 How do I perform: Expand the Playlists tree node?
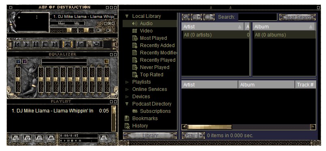pyautogui.click(x=127, y=82)
